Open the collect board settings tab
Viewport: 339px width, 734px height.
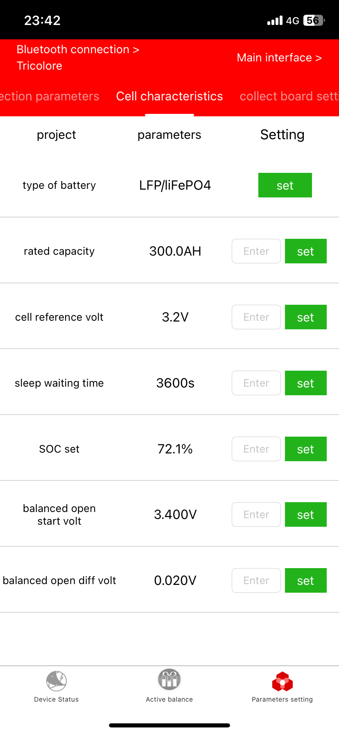tap(289, 96)
